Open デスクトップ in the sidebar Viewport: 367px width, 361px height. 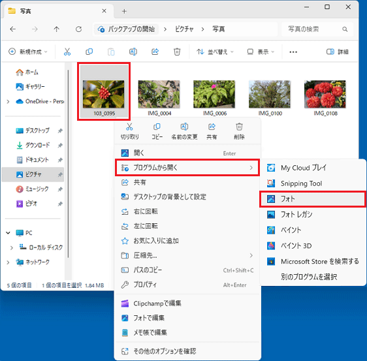[32, 131]
